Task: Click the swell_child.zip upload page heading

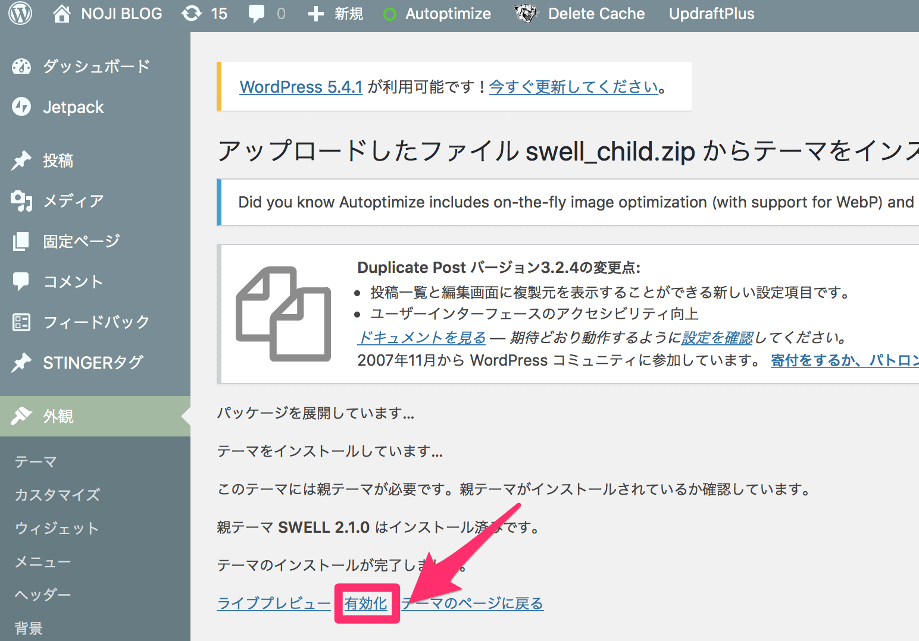Action: point(568,151)
